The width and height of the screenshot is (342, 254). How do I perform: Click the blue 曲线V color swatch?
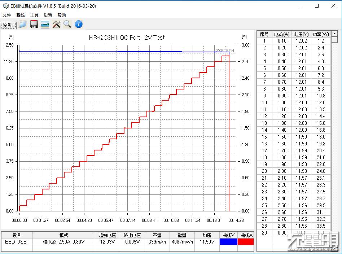click(x=228, y=242)
